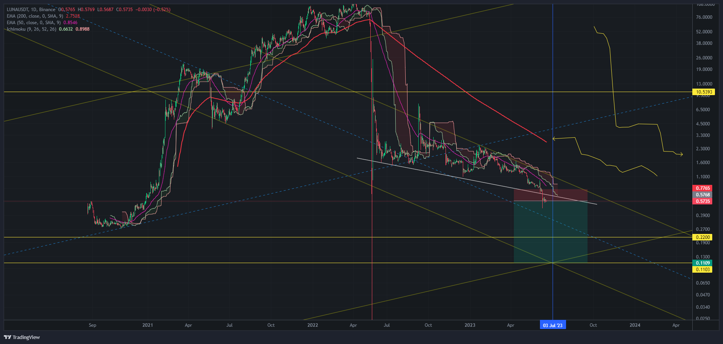Click the 0.0650 price scale label
The height and width of the screenshot is (344, 723).
(703, 283)
